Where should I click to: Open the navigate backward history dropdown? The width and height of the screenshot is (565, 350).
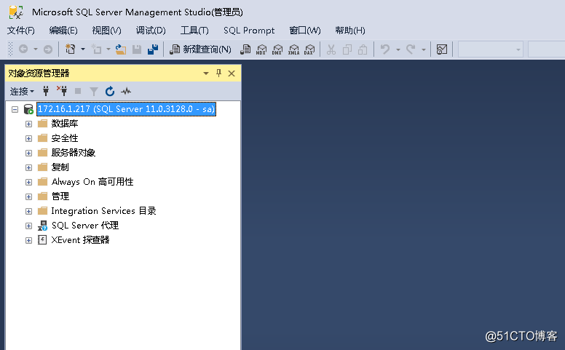click(35, 49)
